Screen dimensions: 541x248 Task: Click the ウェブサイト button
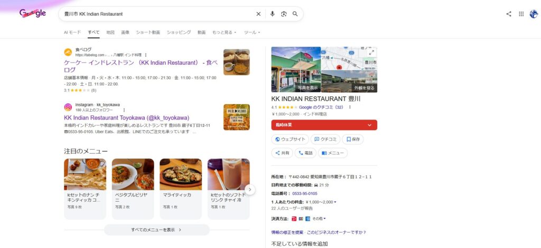290,140
